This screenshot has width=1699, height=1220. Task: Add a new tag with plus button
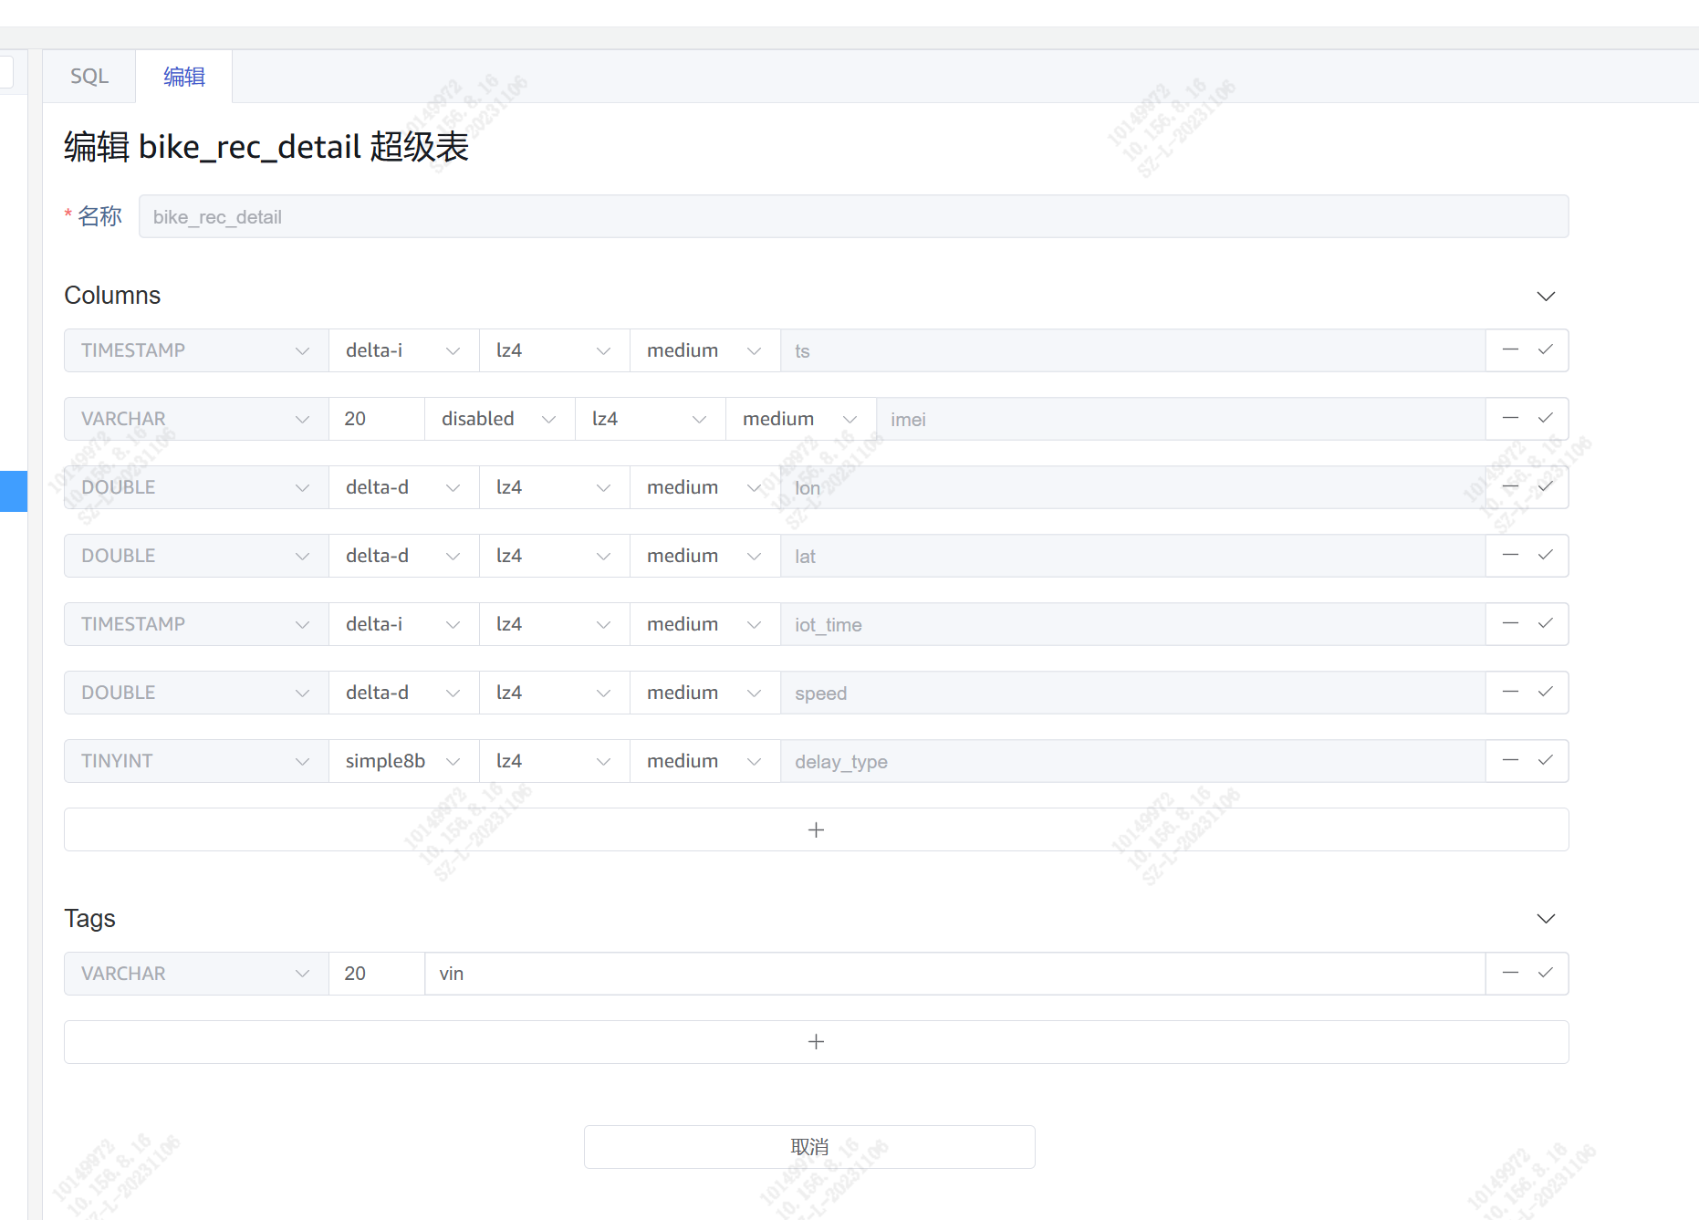click(x=816, y=1042)
